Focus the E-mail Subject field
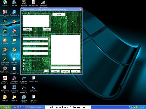The height and width of the screenshot is (109, 146). pos(36,53)
